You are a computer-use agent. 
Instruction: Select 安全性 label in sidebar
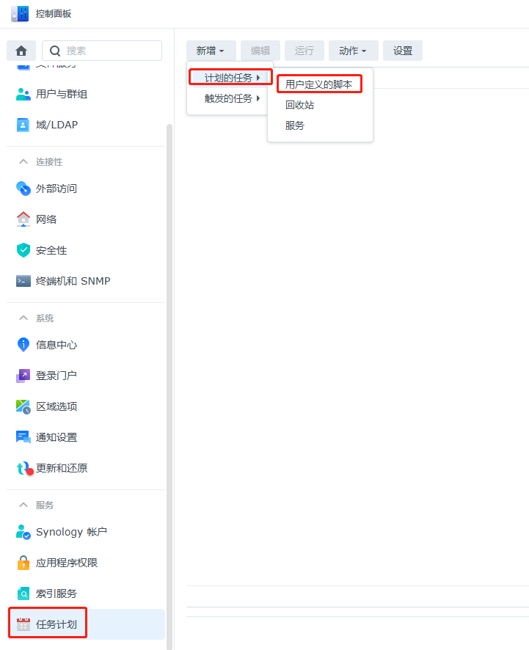51,250
